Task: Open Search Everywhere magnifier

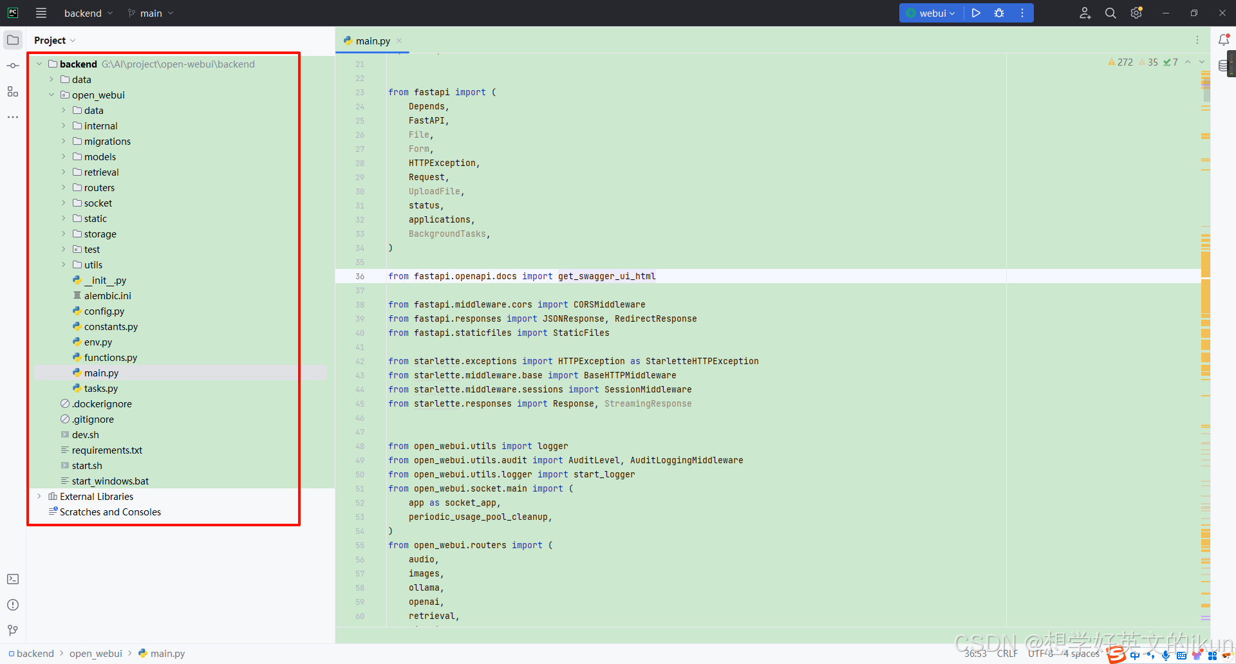Action: coord(1110,13)
